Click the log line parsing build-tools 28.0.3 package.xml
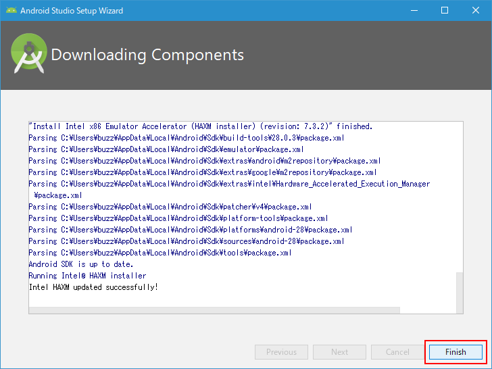Image resolution: width=492 pixels, height=369 pixels. (187, 138)
